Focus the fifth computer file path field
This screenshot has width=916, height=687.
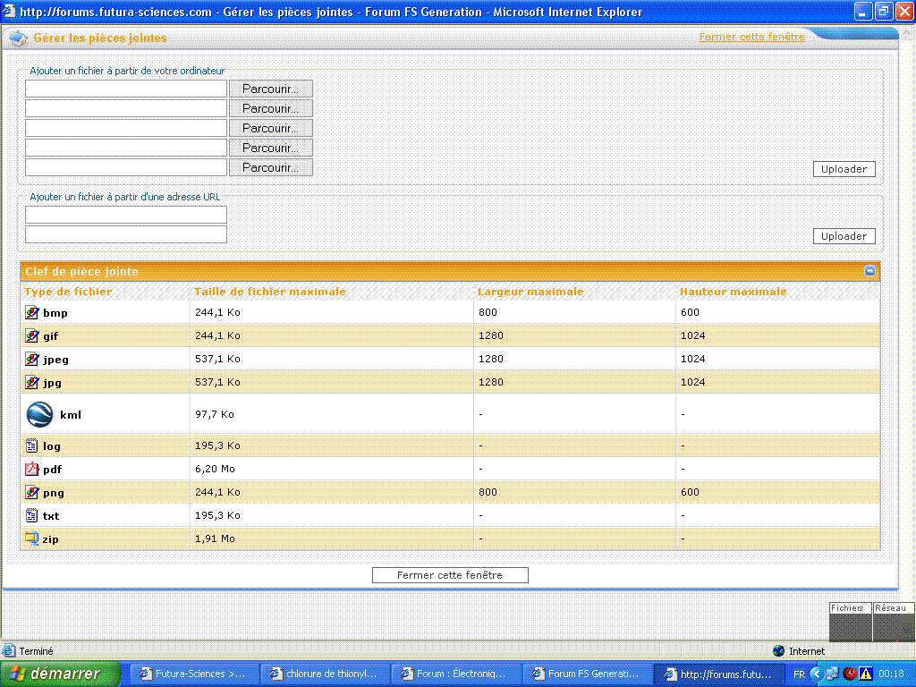126,167
